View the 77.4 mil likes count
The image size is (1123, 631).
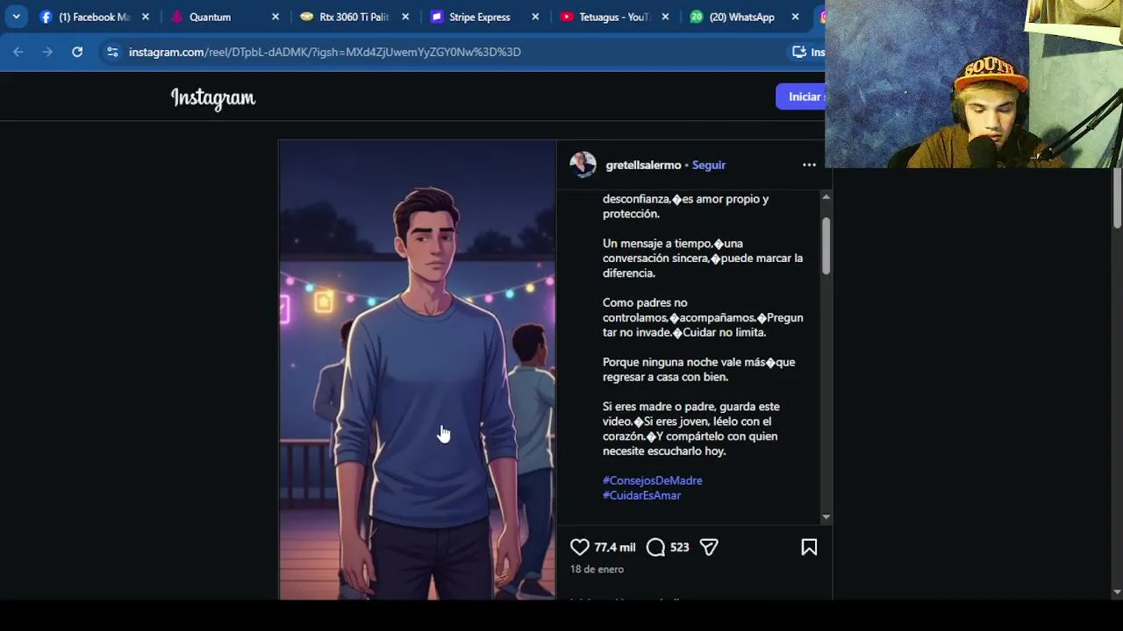[x=614, y=547]
